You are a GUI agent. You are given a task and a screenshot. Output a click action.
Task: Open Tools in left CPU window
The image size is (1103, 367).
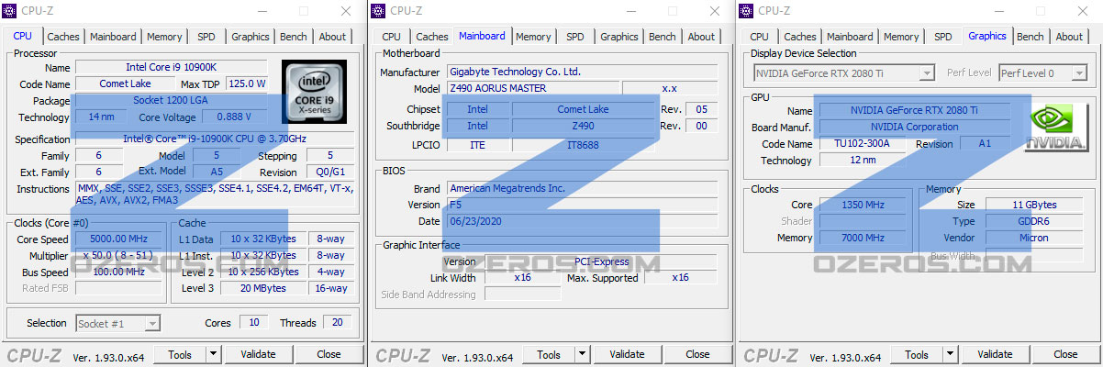coord(180,354)
